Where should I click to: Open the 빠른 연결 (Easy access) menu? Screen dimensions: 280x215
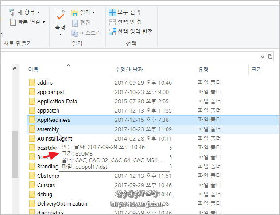tap(27, 22)
